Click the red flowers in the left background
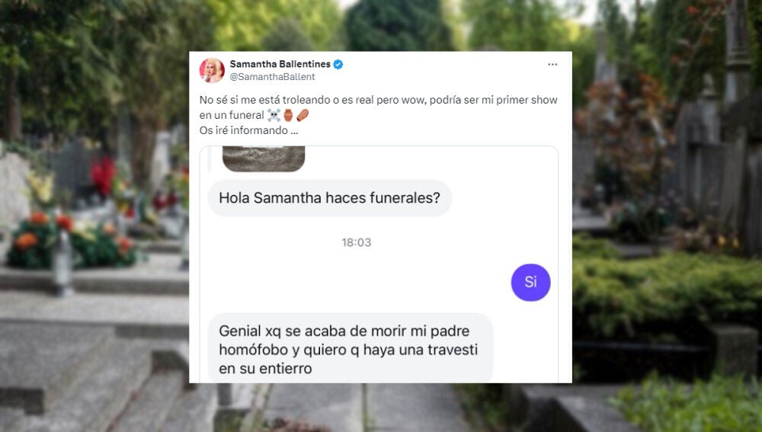762x432 pixels. [x=103, y=175]
